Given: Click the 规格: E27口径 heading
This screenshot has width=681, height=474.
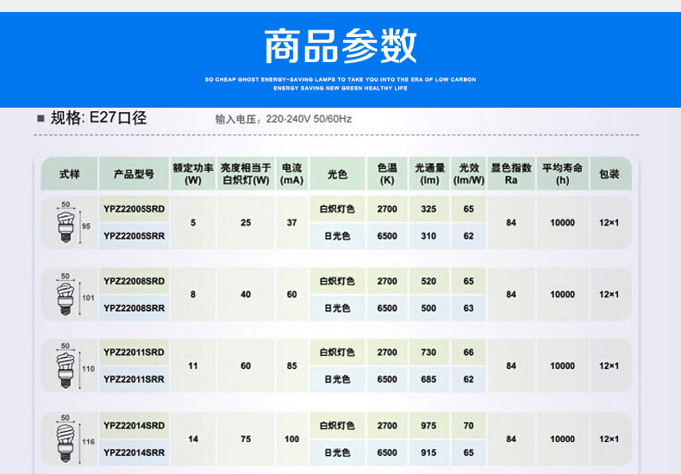Looking at the screenshot, I should click(x=98, y=118).
